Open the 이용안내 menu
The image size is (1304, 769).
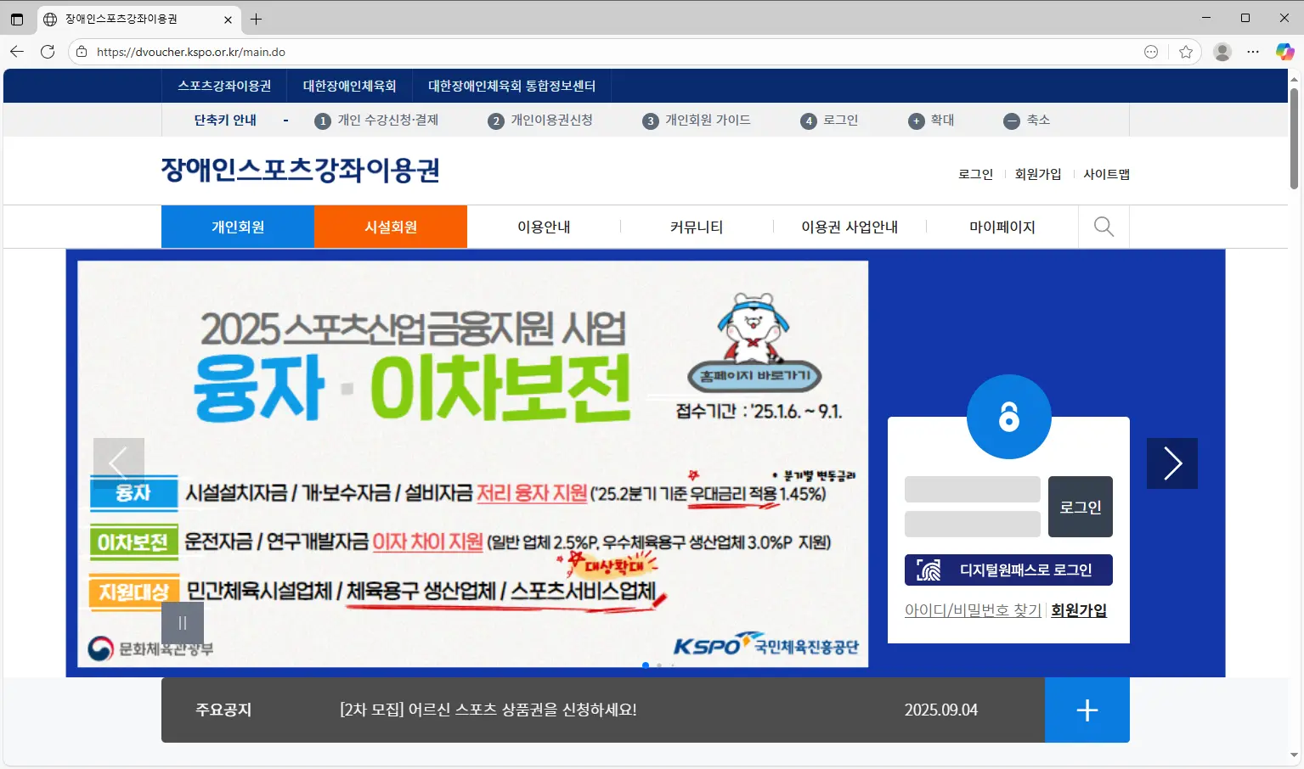[544, 227]
